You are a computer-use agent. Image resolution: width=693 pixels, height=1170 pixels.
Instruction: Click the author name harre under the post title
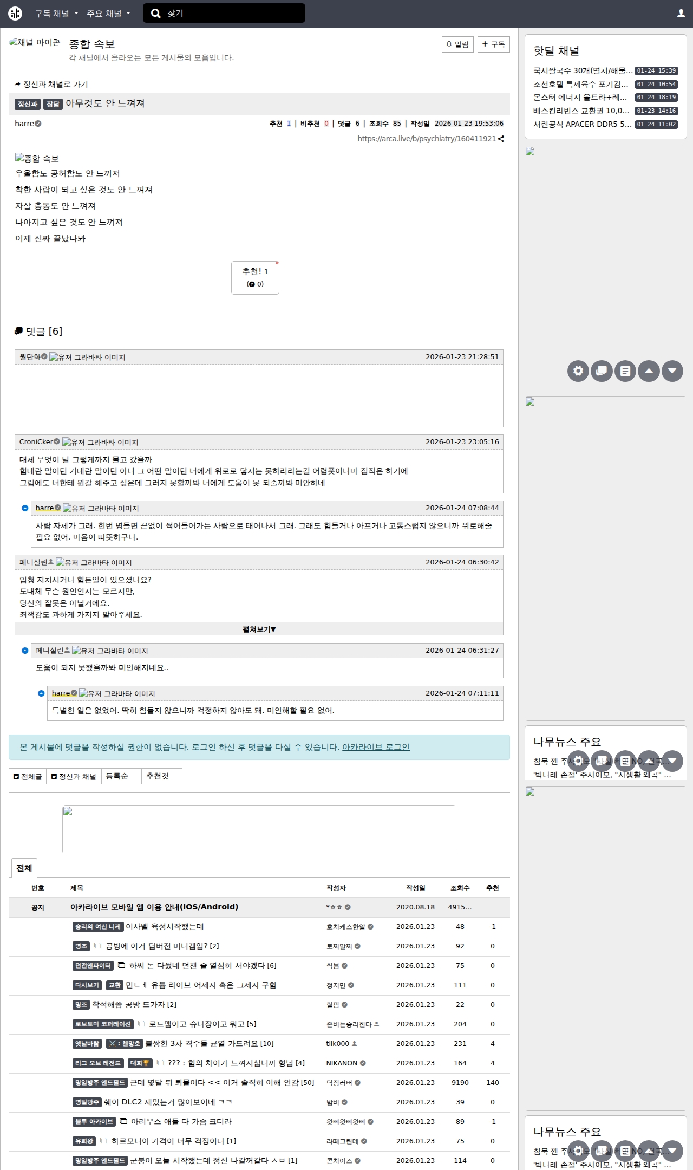click(24, 123)
